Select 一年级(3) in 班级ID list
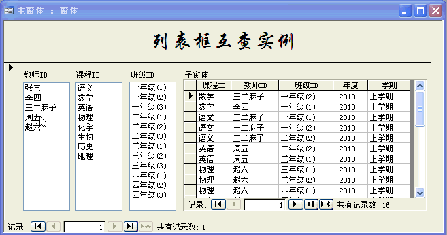 pos(149,107)
